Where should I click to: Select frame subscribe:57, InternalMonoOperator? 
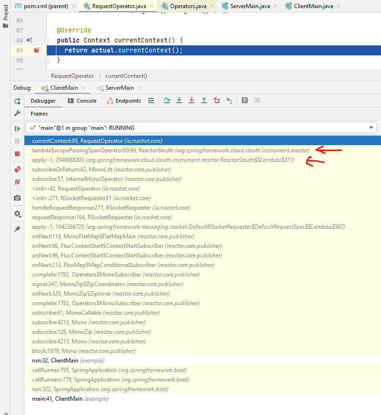click(x=203, y=179)
